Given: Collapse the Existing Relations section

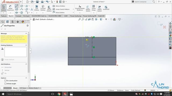Looking at the screenshot, I should [x=26, y=45].
